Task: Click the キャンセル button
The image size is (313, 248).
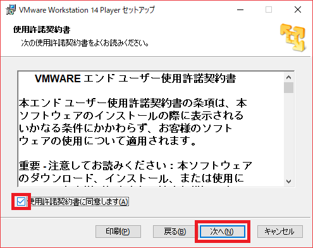Action: pyautogui.click(x=280, y=232)
